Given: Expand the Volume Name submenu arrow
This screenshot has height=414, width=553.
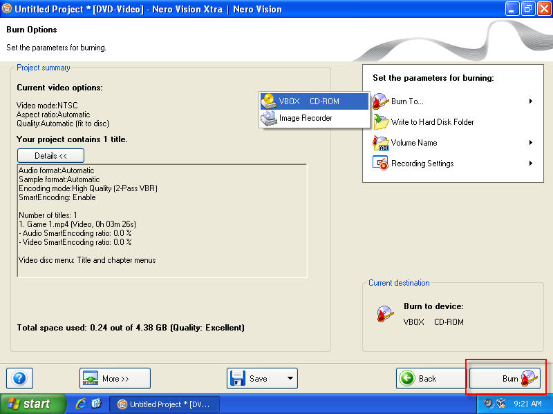Looking at the screenshot, I should 530,143.
